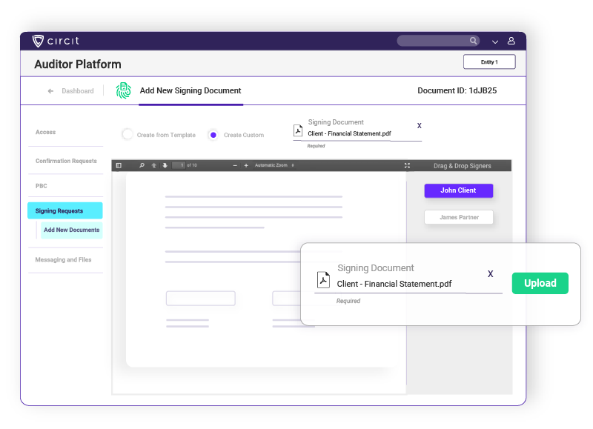Toggle the PDF viewer sidebar icon
593x429 pixels.
(x=119, y=165)
